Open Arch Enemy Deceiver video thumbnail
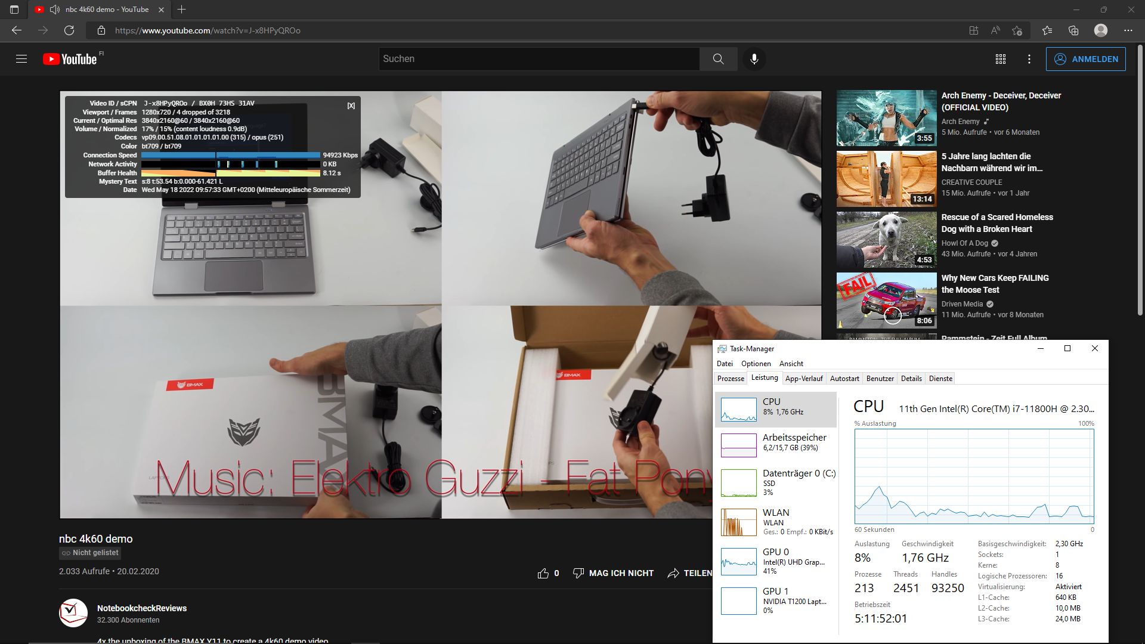Viewport: 1145px width, 644px height. [x=886, y=118]
